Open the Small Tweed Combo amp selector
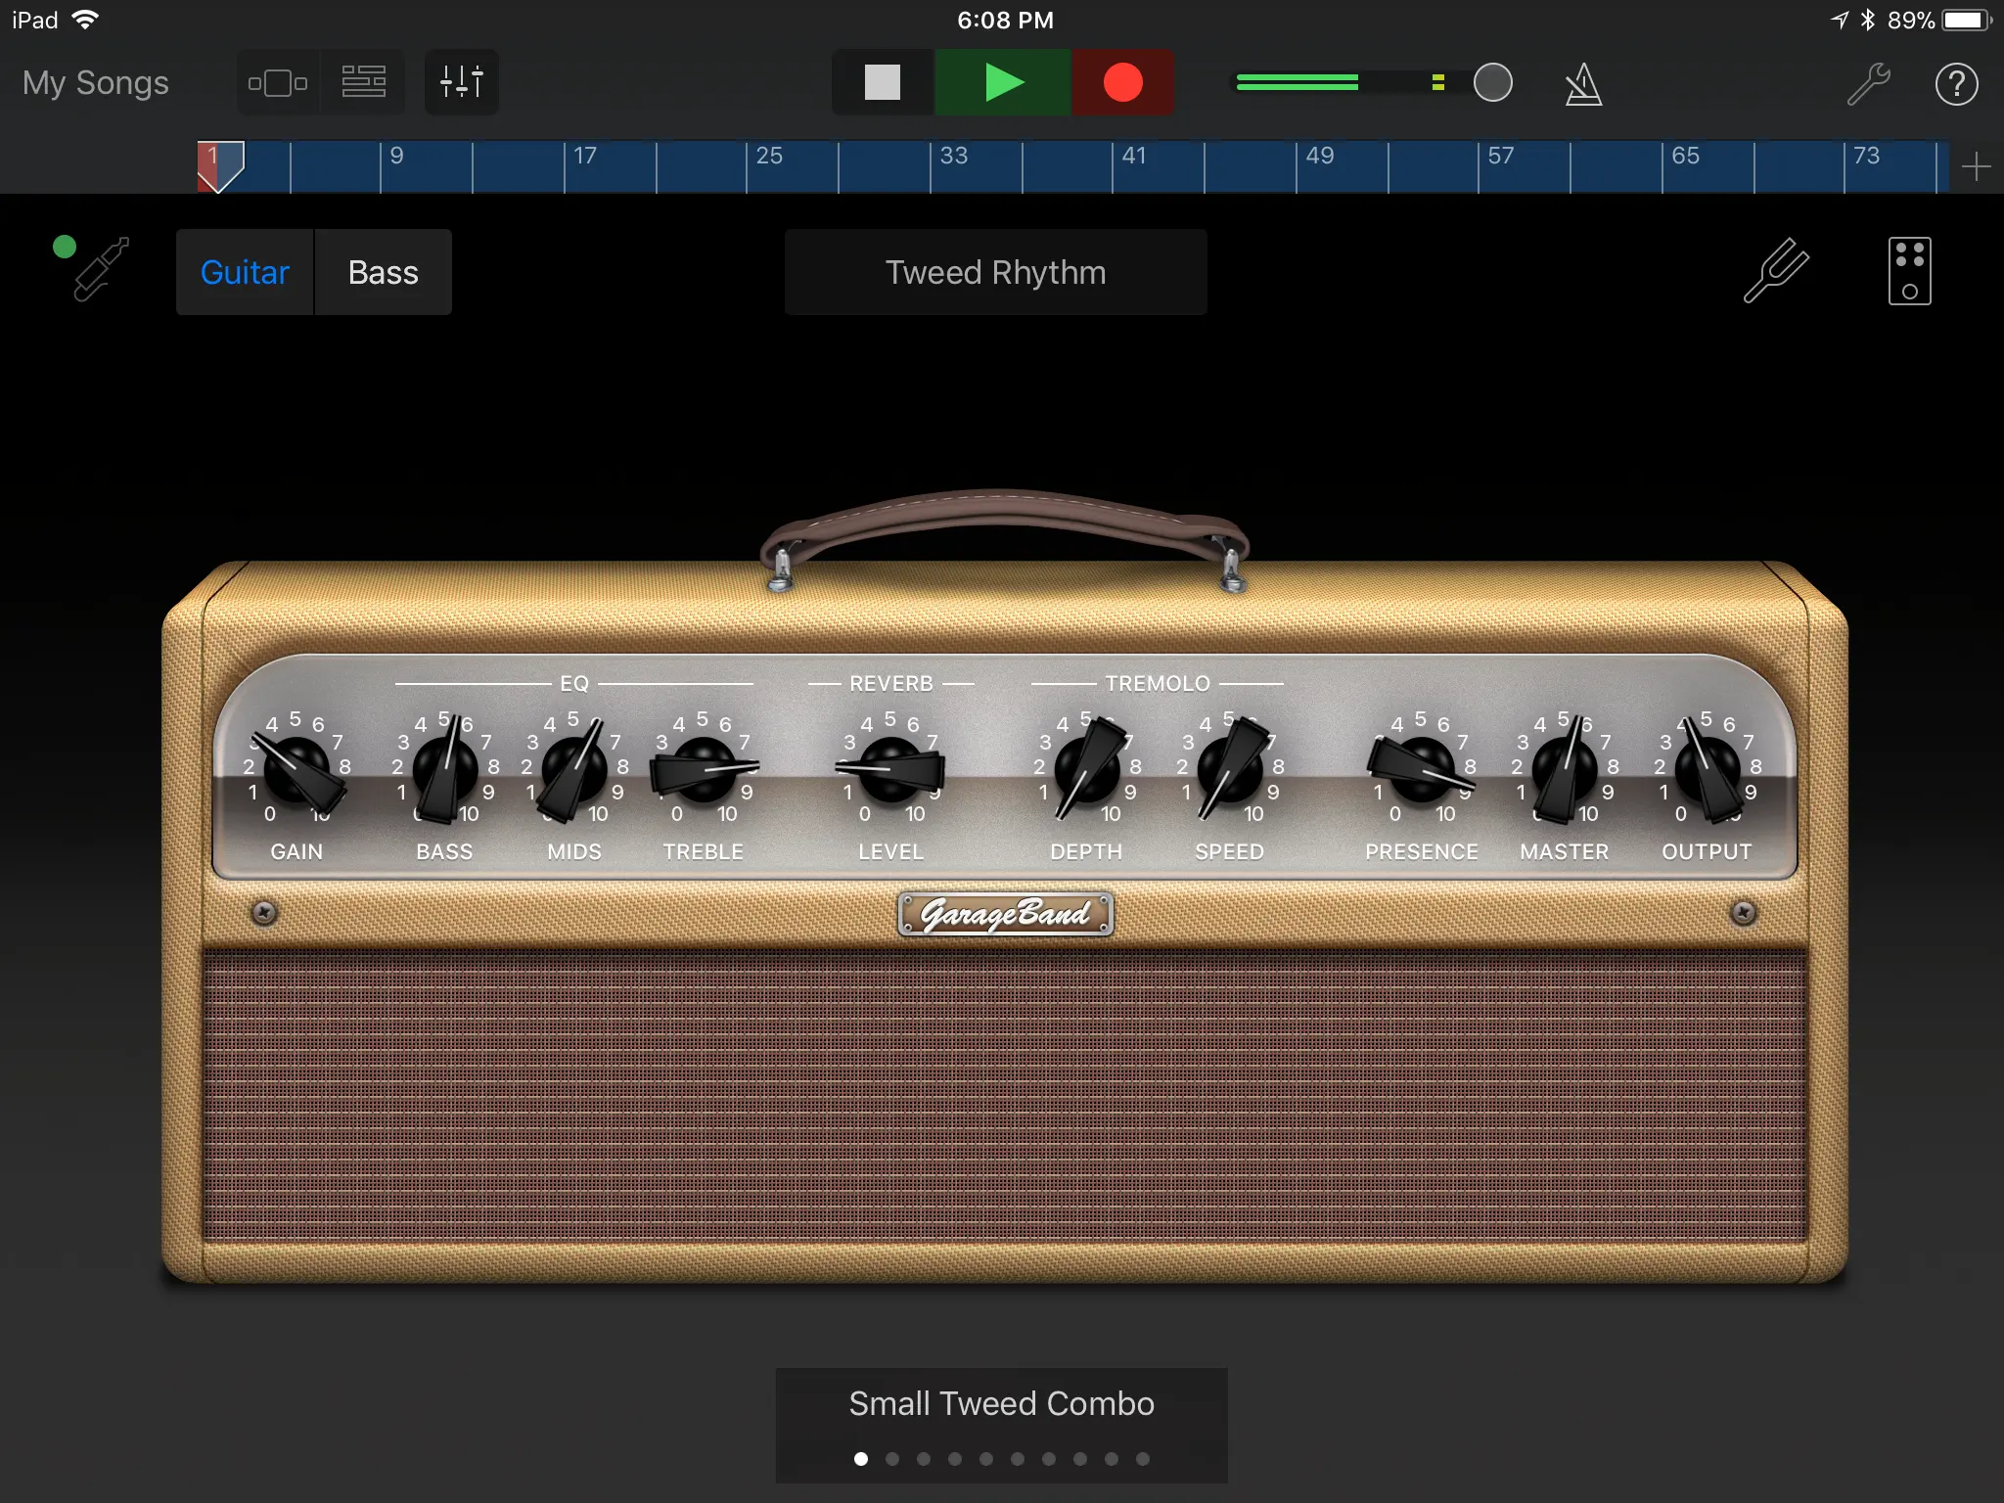 click(1001, 1403)
